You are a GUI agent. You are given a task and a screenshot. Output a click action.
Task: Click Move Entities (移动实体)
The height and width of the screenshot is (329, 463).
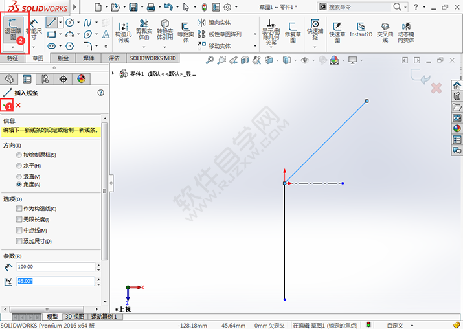tap(214, 46)
